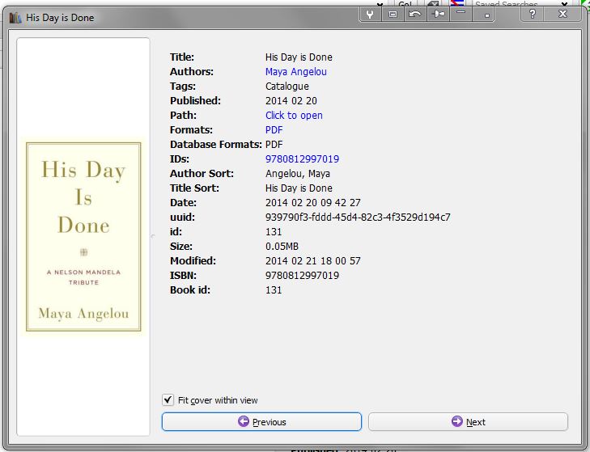Click the curved undo arrow icon in title bar
Viewport: 590px width, 452px height.
click(x=415, y=15)
